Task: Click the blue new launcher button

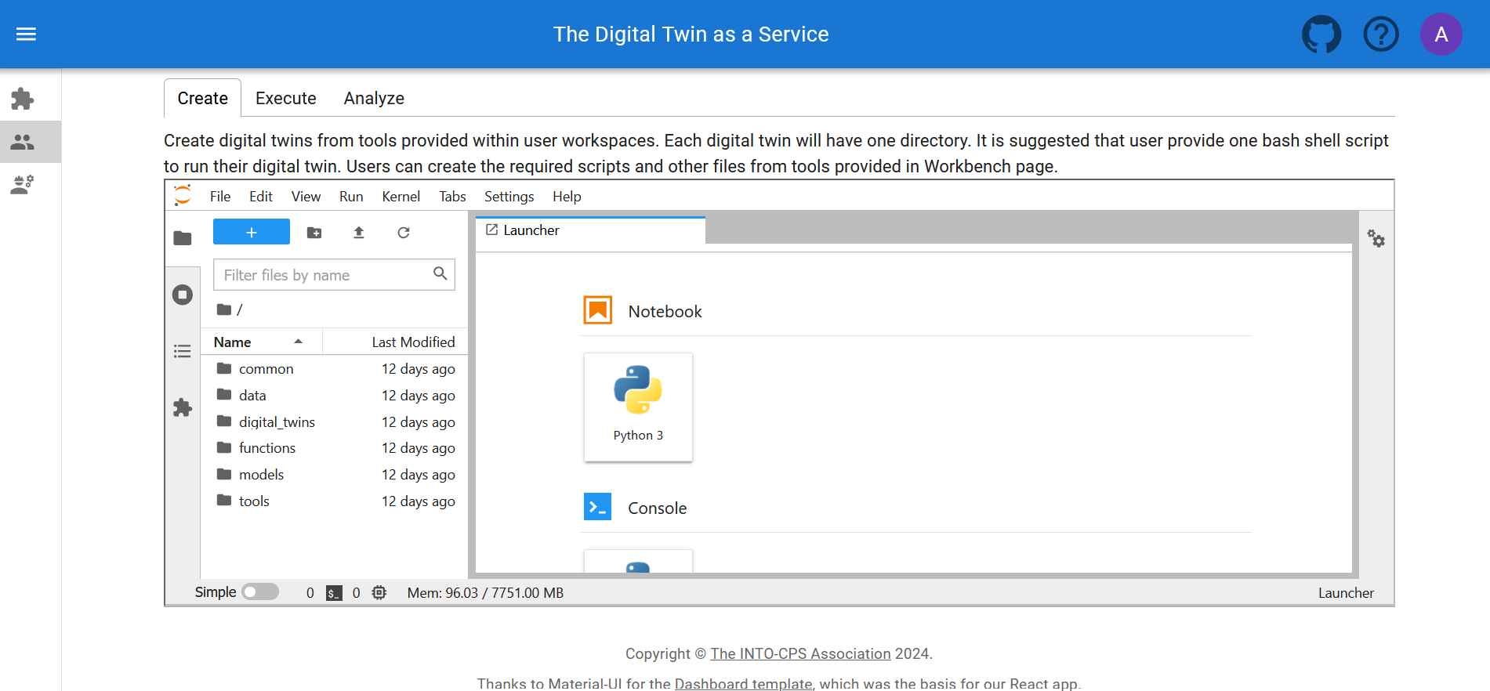Action: click(252, 232)
